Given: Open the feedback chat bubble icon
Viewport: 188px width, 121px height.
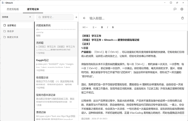Looking at the screenshot, I should 175,9.
